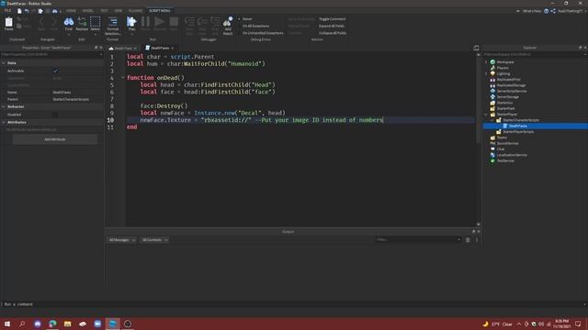
Task: Collapse the Behavior properties section
Action: pyautogui.click(x=4, y=106)
